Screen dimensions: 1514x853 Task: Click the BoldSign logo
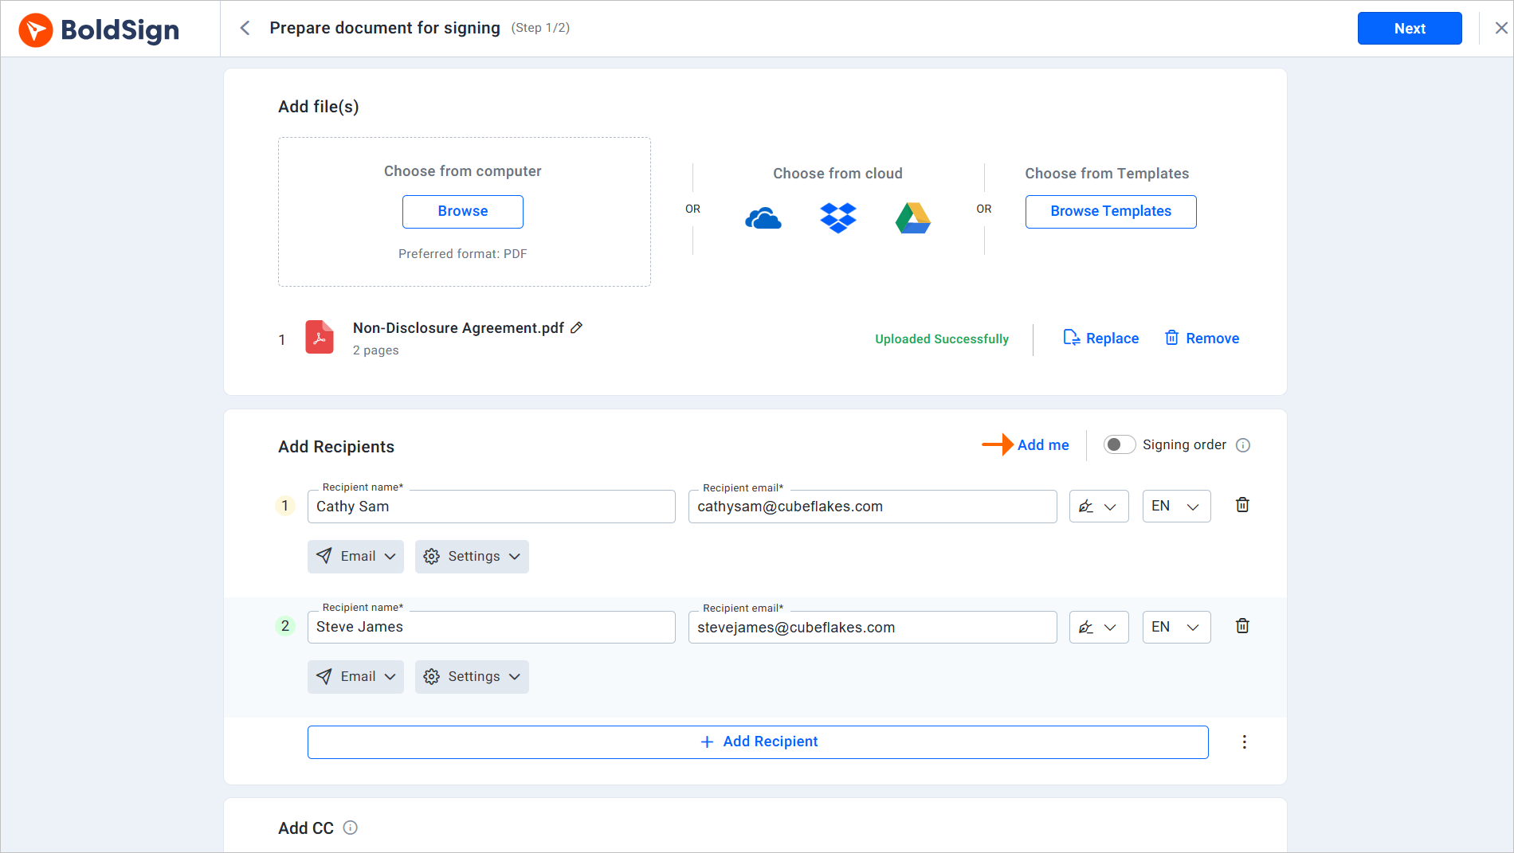click(99, 29)
